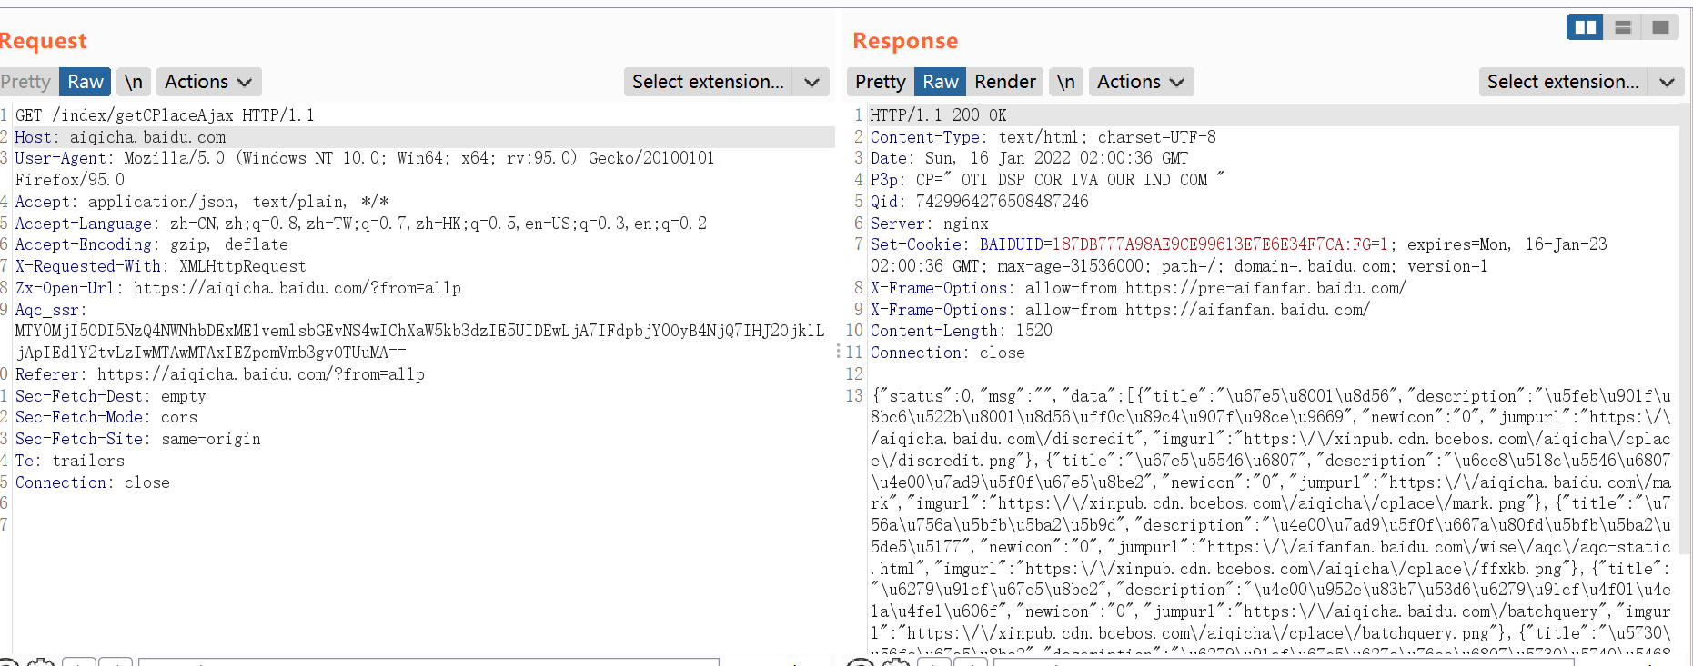1693x666 pixels.
Task: Open Actions dropdown in Response panel
Action: 1141,82
